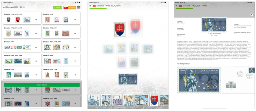This screenshot has height=111, width=256.
Task: Click the 'All Albums (1993 - 2019)' heading
Action: (14, 7)
